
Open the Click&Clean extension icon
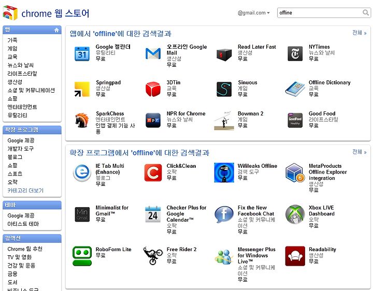tap(153, 172)
